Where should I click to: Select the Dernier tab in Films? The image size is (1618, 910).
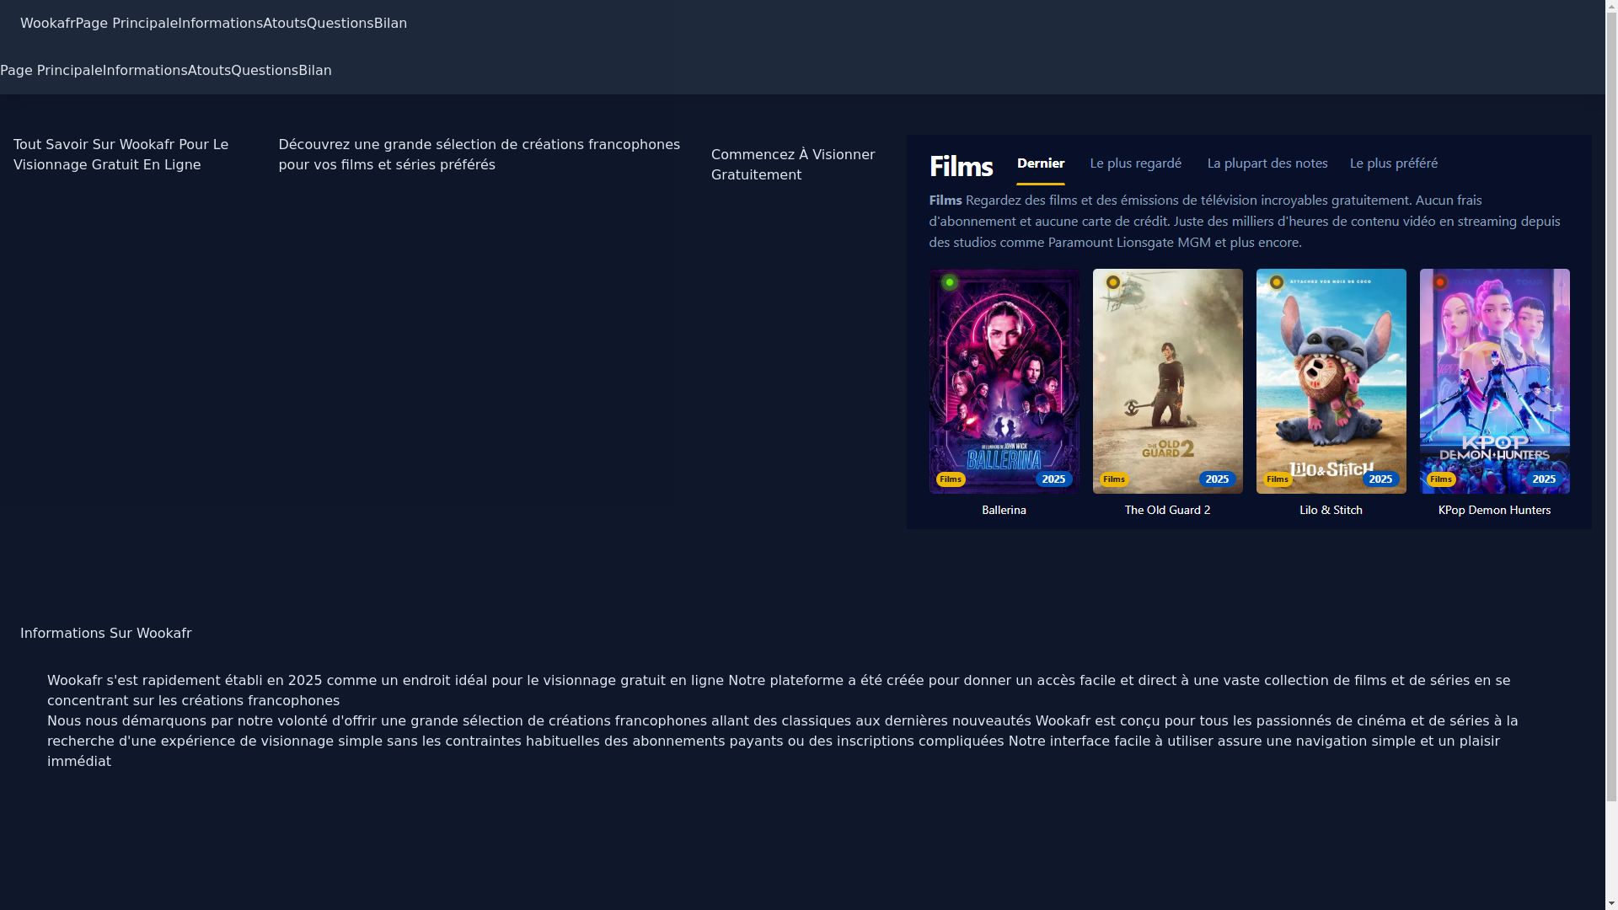coord(1041,163)
